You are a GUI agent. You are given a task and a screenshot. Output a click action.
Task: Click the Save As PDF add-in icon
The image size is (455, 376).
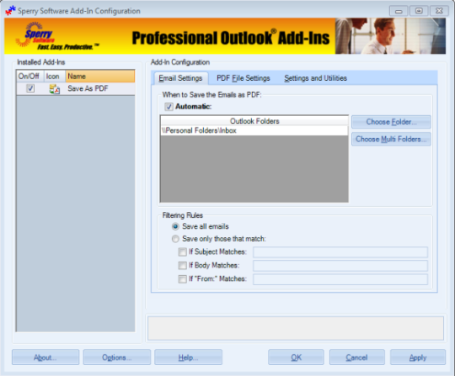pyautogui.click(x=55, y=89)
